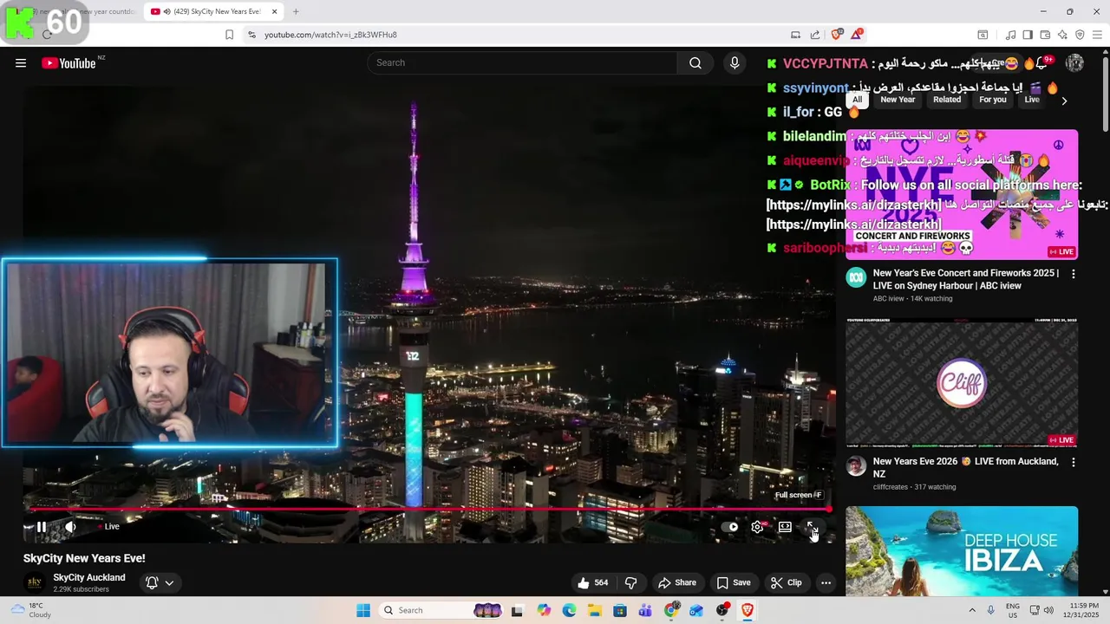Open the Sydney Concert and Fireworks thumbnail
1110x624 pixels.
(962, 194)
